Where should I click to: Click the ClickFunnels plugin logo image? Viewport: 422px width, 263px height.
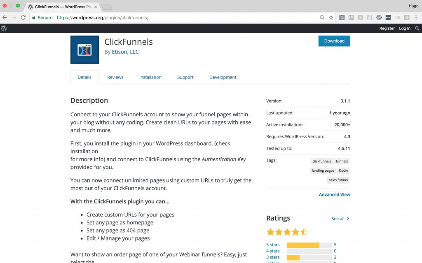84,50
